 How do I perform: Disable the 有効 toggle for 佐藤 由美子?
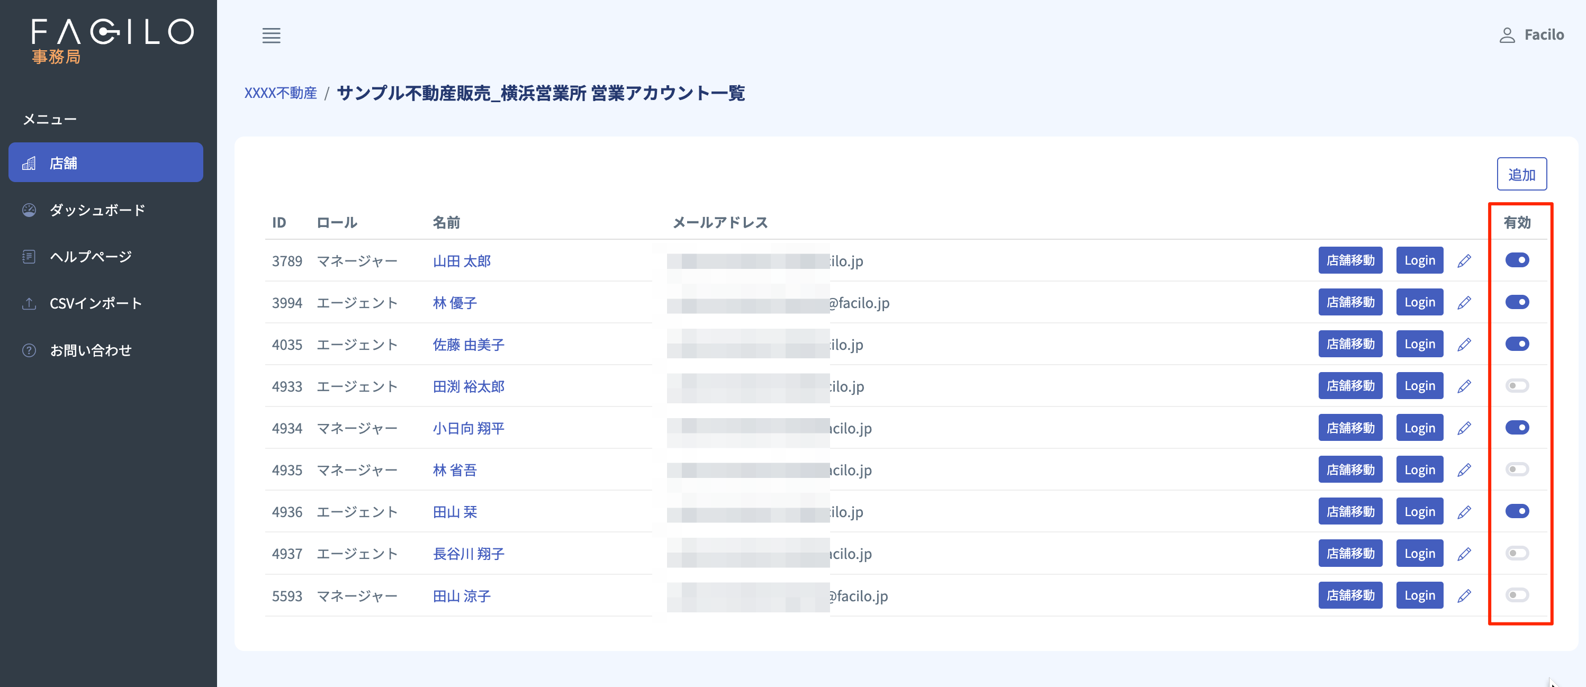(1517, 343)
